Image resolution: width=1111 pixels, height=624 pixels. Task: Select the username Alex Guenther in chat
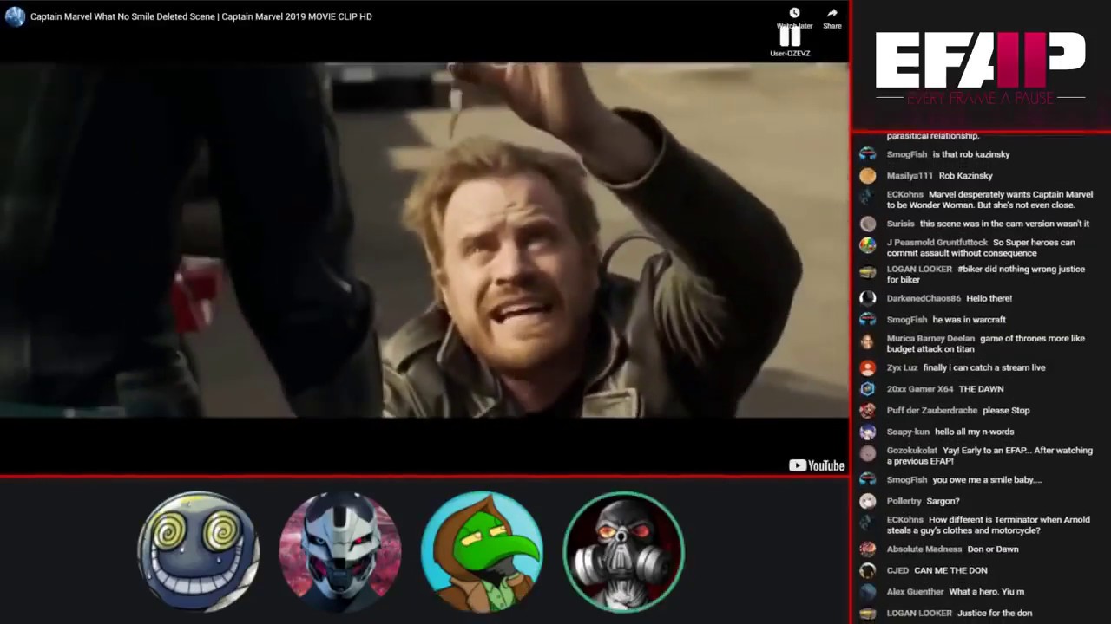(915, 592)
